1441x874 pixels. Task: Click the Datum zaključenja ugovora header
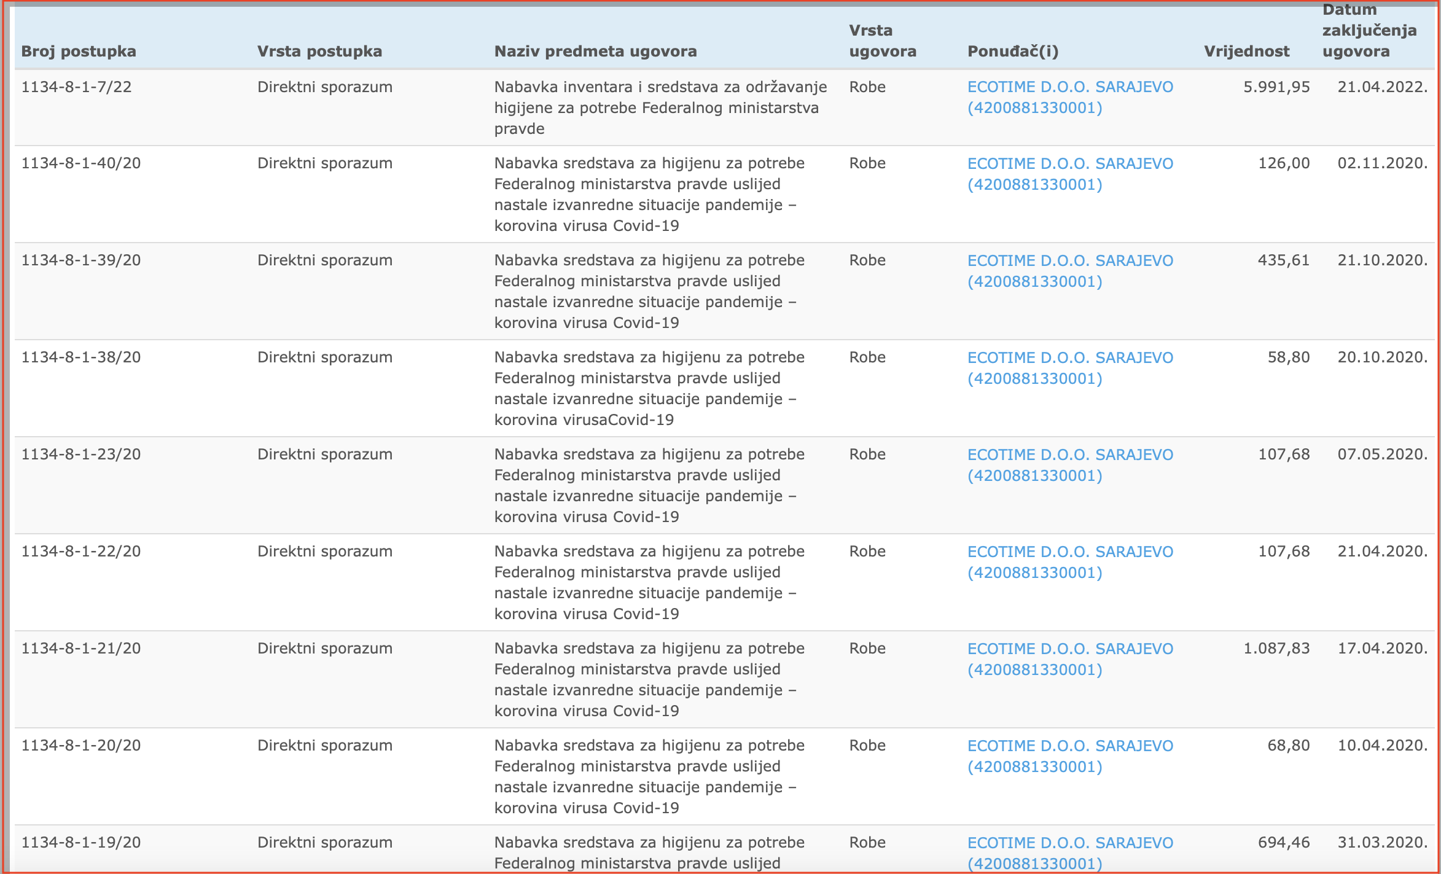(x=1369, y=31)
